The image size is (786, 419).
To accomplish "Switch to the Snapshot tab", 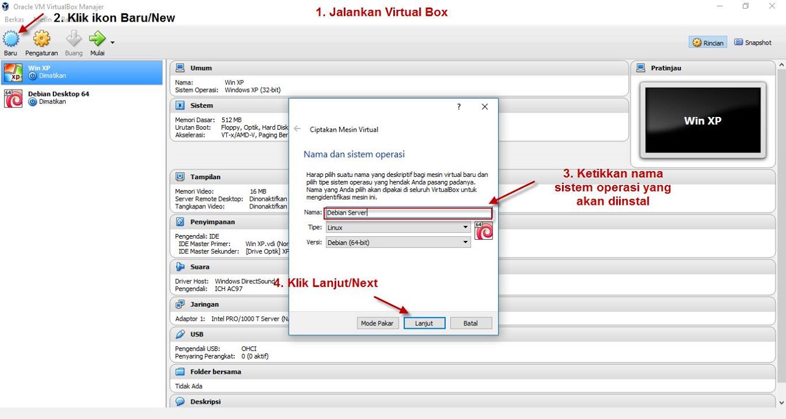I will (752, 42).
